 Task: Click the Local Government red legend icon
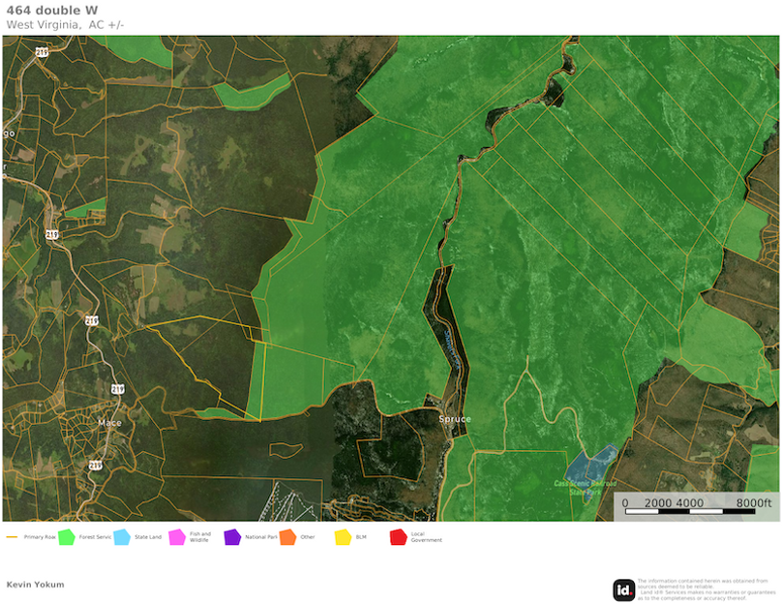400,535
